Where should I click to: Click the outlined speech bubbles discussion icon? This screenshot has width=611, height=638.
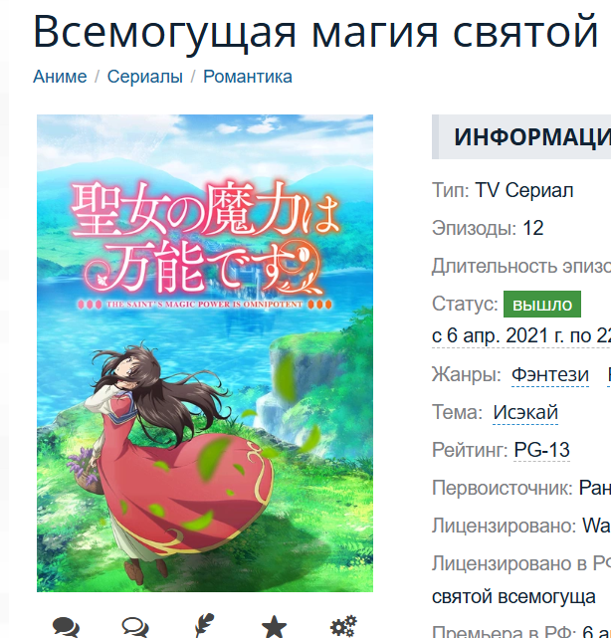point(135,627)
